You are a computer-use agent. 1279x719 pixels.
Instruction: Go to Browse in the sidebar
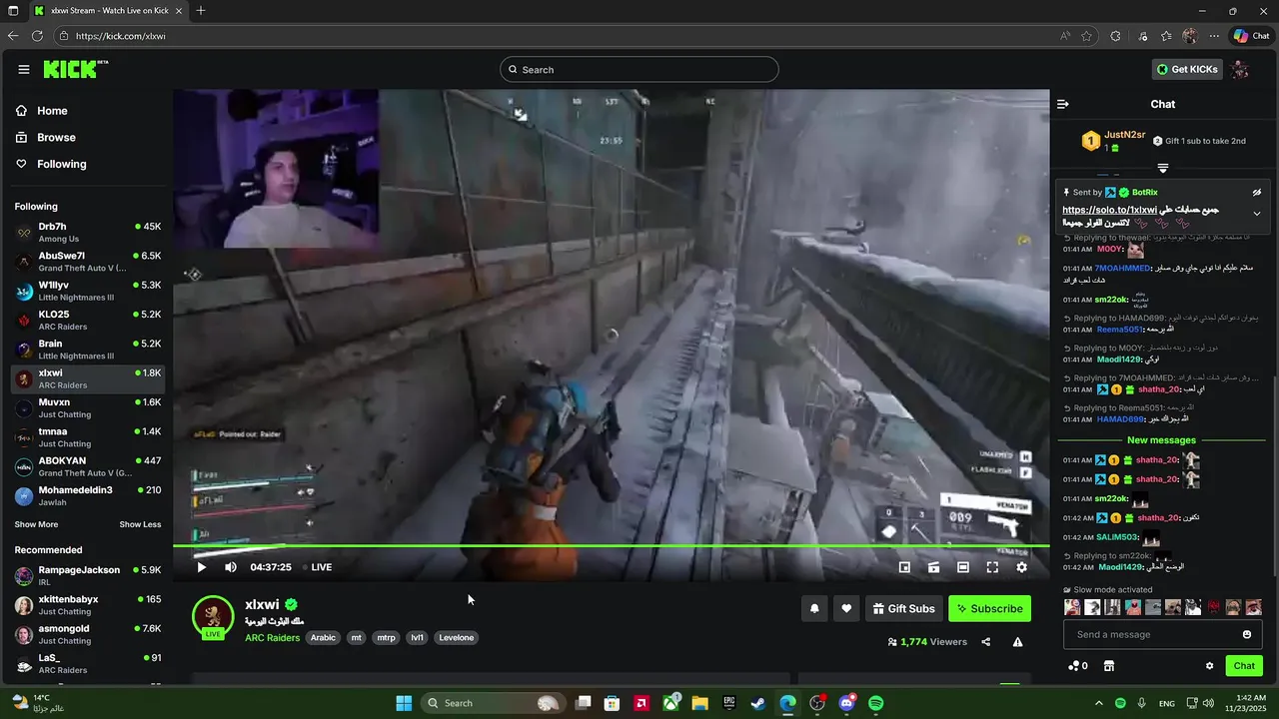point(56,137)
